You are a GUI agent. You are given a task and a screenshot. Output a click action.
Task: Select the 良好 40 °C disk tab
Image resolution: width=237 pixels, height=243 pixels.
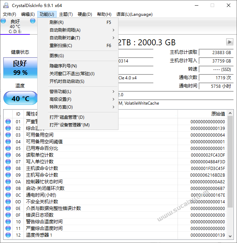click(x=15, y=26)
